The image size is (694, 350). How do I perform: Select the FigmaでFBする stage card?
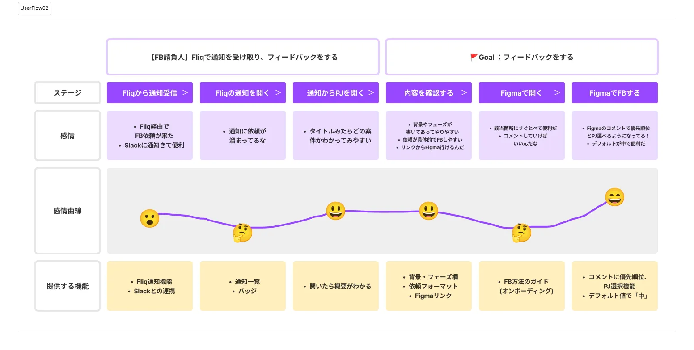[x=615, y=93]
